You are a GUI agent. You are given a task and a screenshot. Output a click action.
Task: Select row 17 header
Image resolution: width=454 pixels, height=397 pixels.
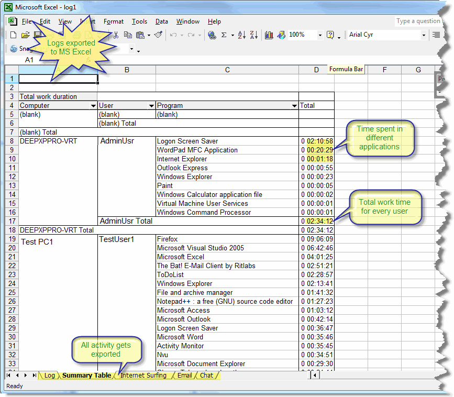coord(12,221)
